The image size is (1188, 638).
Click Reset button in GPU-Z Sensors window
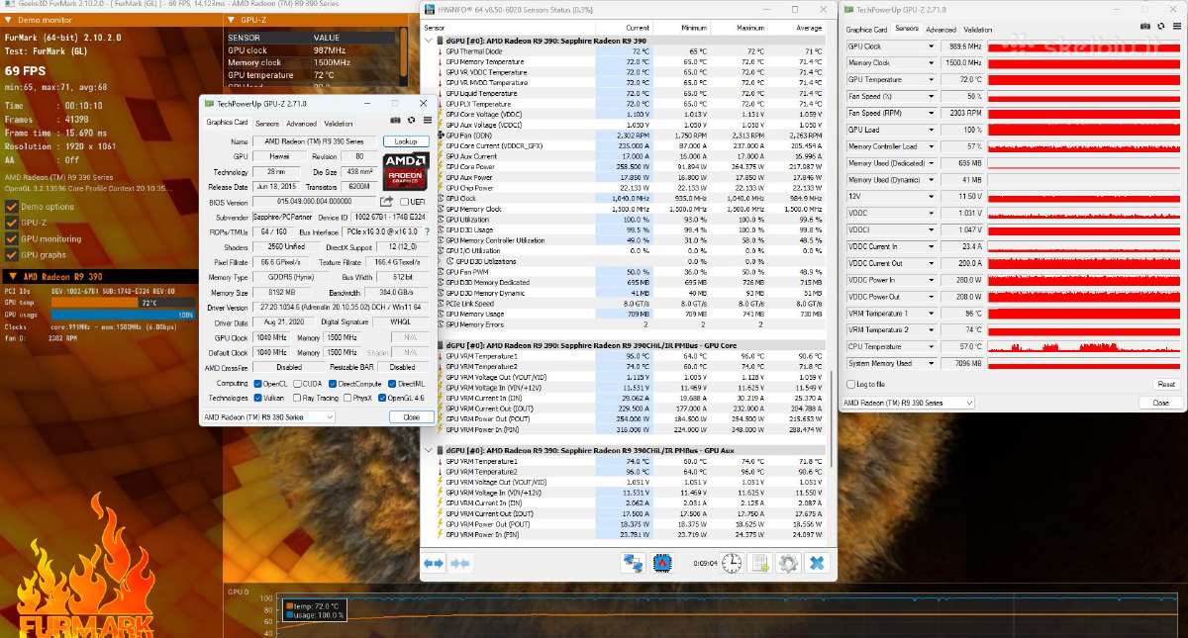click(1166, 384)
